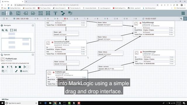Select the NiFi Flow browser tab
This screenshot has height=105, width=187.
point(13,1)
